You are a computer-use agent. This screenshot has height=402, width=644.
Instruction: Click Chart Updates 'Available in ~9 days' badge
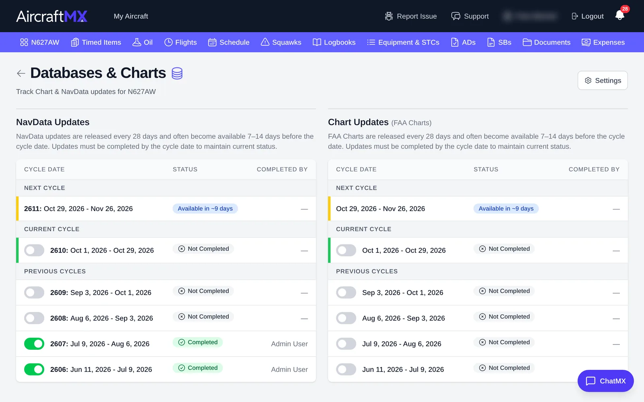tap(506, 209)
